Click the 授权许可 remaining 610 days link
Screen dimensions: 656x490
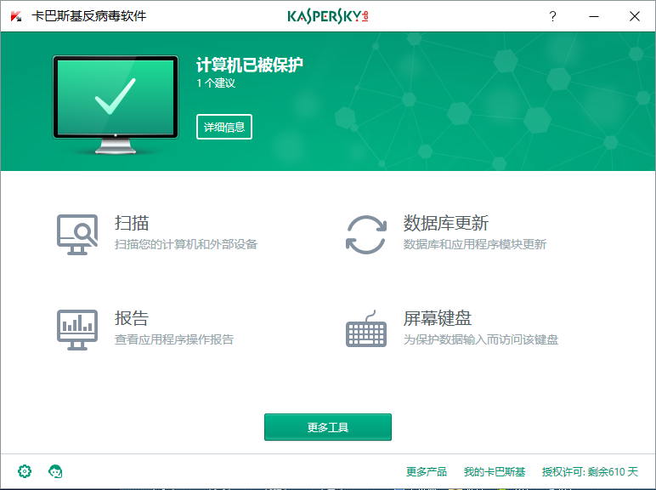(x=590, y=472)
